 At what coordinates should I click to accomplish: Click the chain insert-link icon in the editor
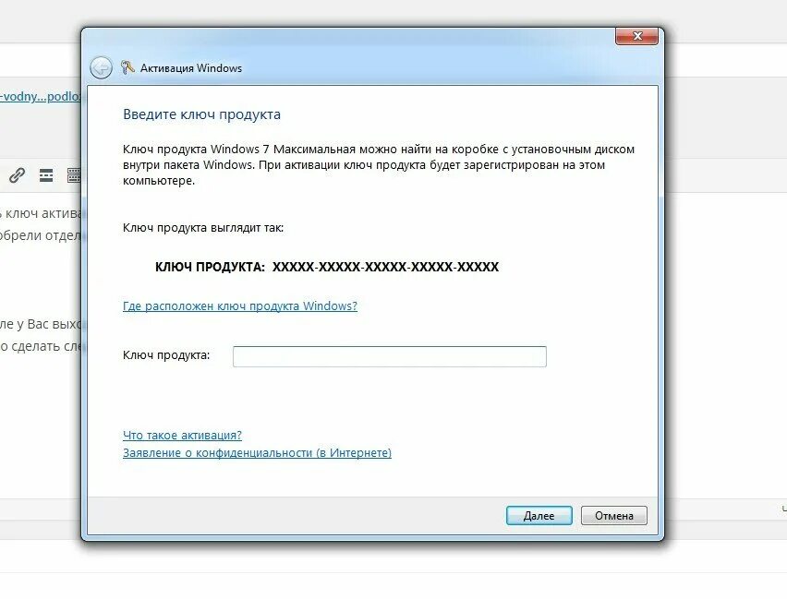(x=17, y=174)
